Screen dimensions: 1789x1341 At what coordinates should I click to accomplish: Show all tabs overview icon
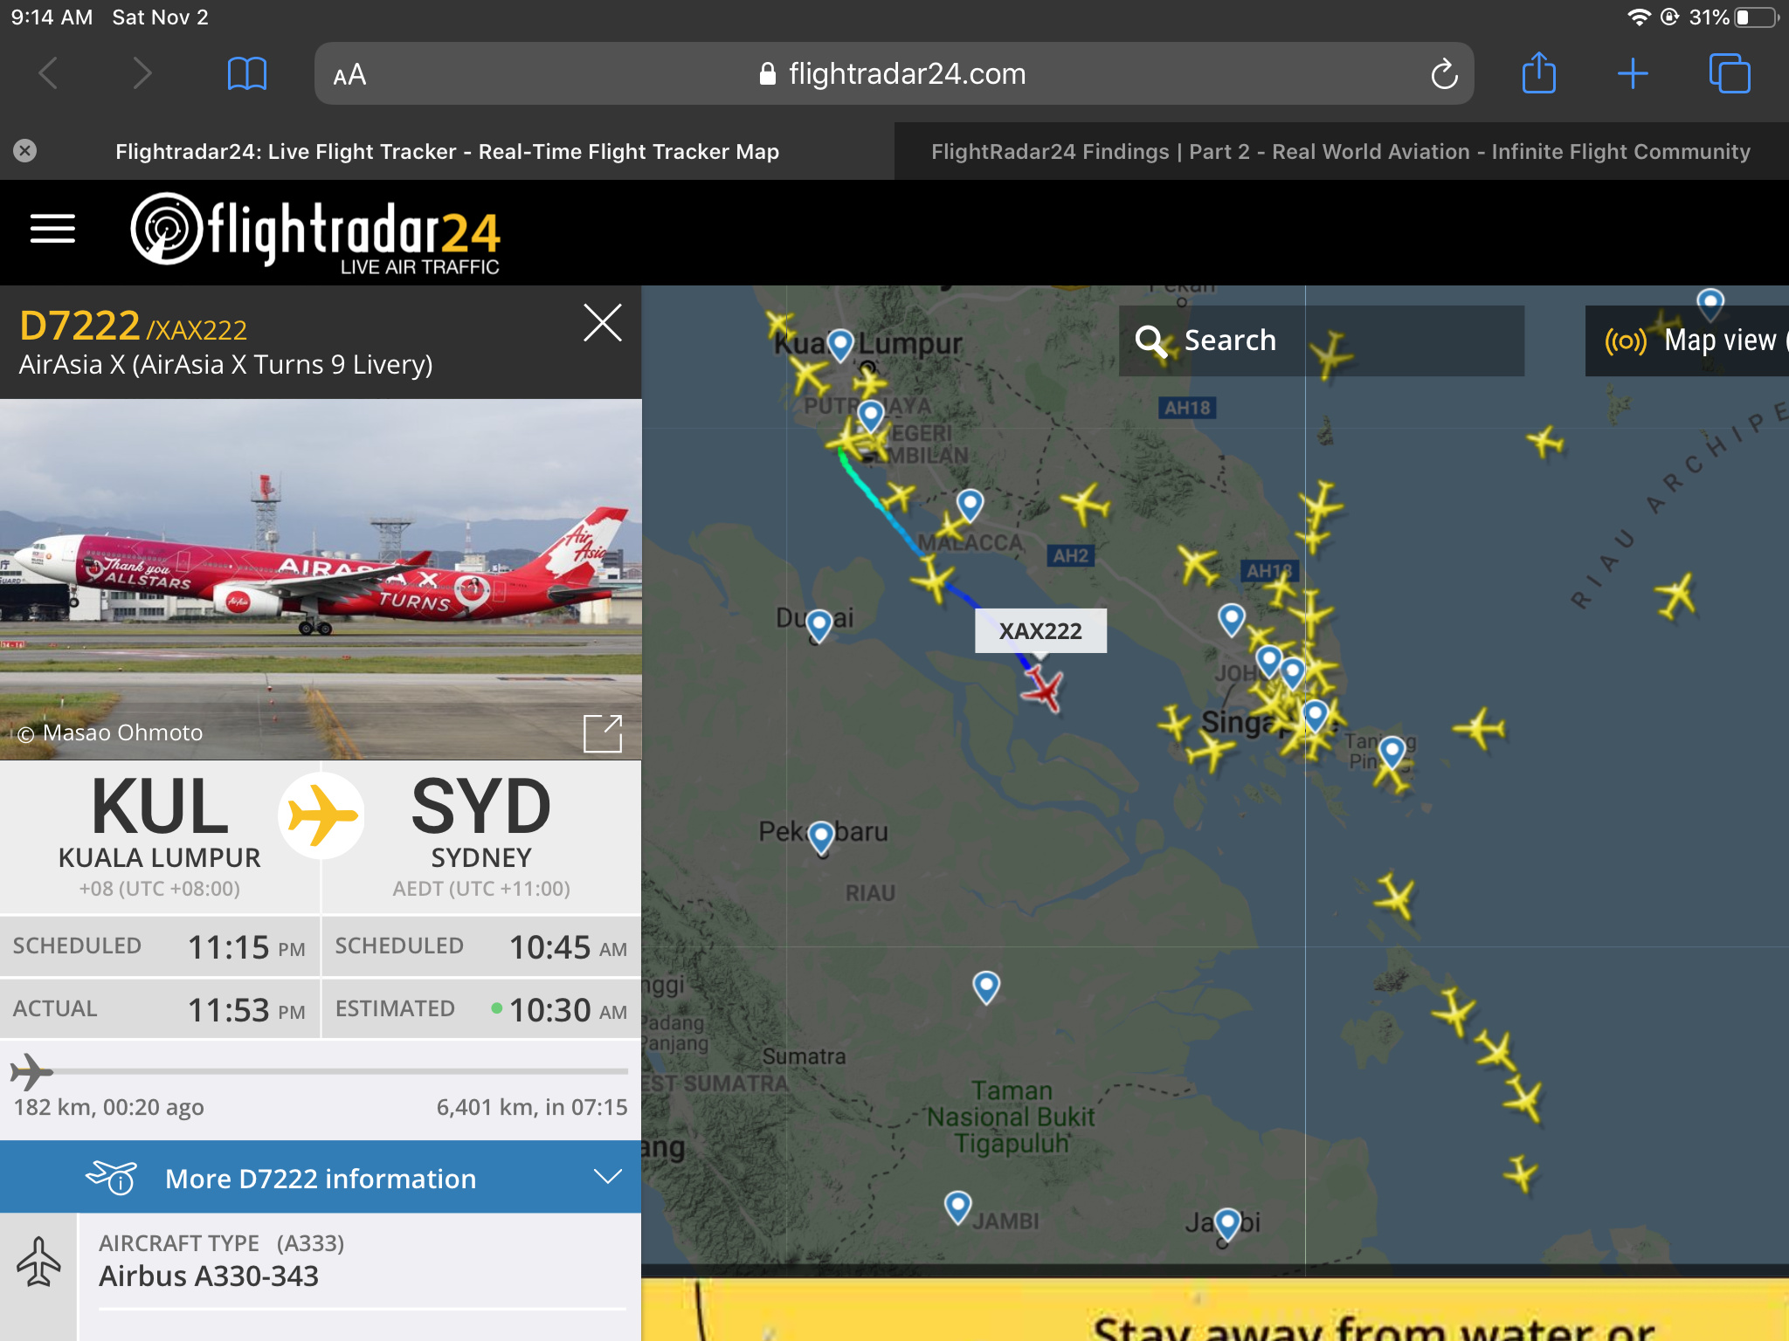pyautogui.click(x=1729, y=73)
